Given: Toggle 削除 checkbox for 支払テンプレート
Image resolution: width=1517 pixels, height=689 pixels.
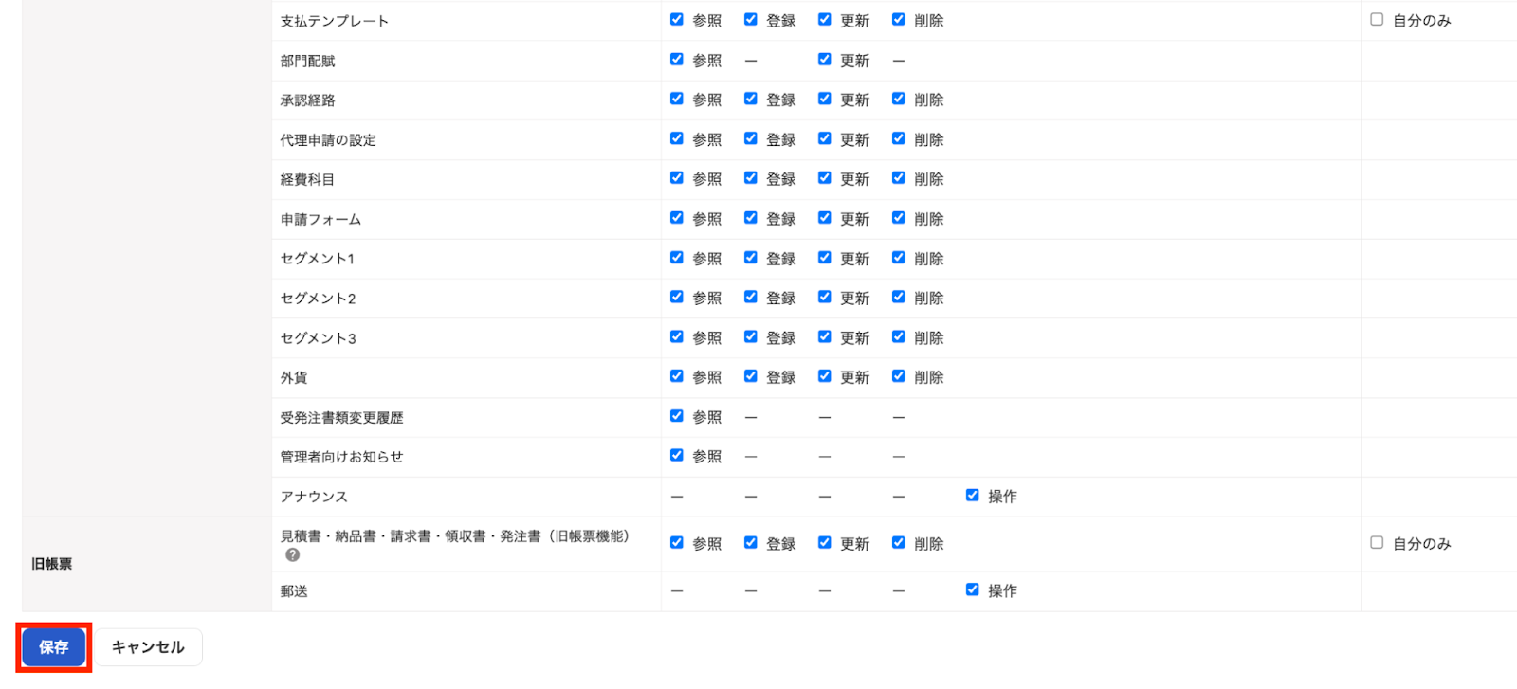Looking at the screenshot, I should [x=899, y=19].
